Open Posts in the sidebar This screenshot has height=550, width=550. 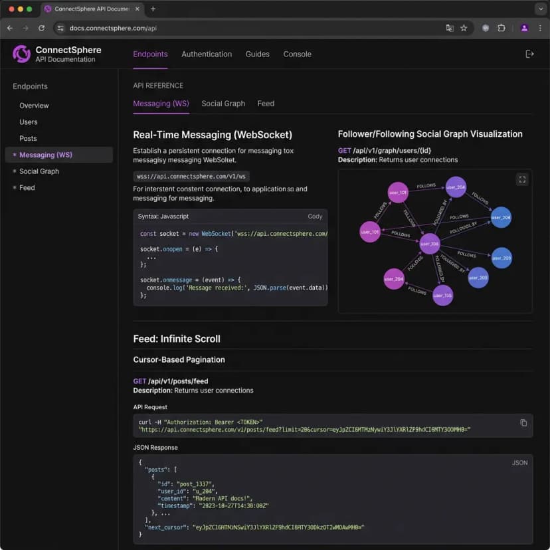click(x=28, y=139)
